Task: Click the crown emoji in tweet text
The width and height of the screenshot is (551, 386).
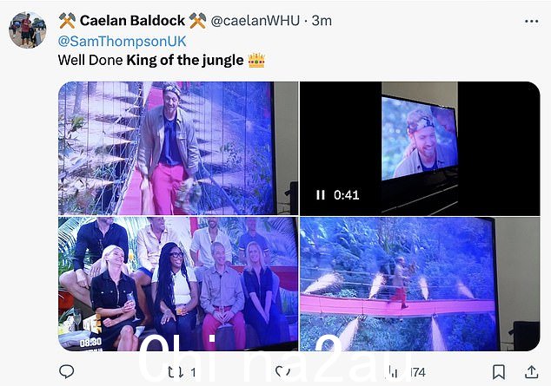Action: coord(256,61)
